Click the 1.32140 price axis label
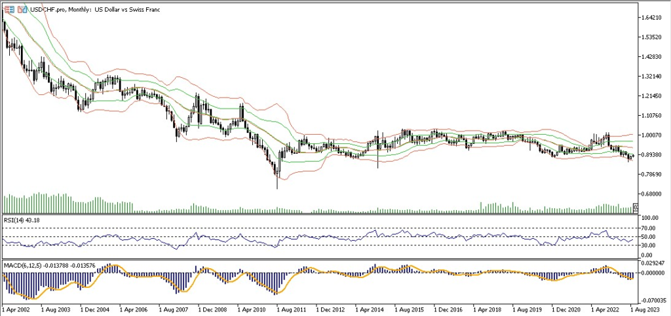The height and width of the screenshot is (316, 671). click(x=651, y=77)
